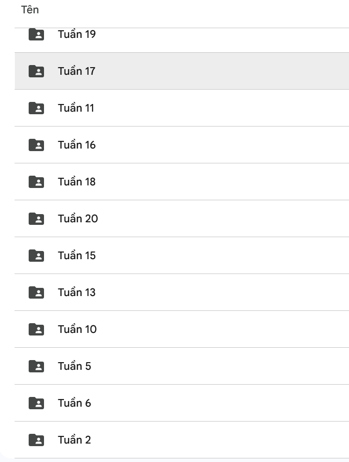Click the Tuần 2 folder name
Image resolution: width=349 pixels, height=462 pixels.
click(74, 440)
